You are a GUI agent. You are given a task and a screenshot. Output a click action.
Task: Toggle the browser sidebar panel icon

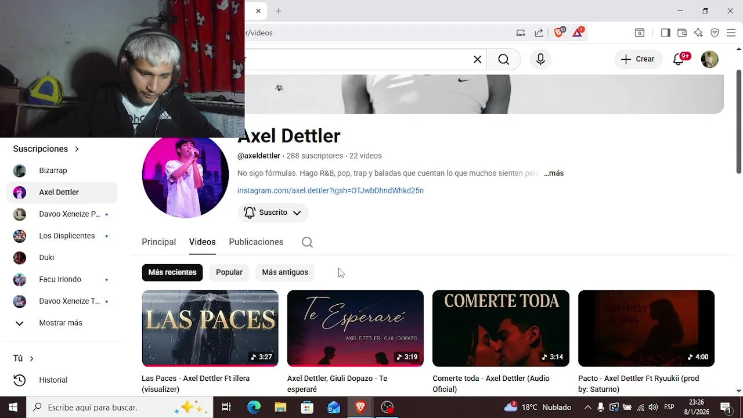(x=666, y=33)
